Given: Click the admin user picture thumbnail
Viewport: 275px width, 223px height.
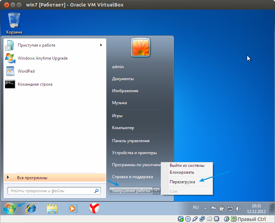Looking at the screenshot, I should click(141, 47).
